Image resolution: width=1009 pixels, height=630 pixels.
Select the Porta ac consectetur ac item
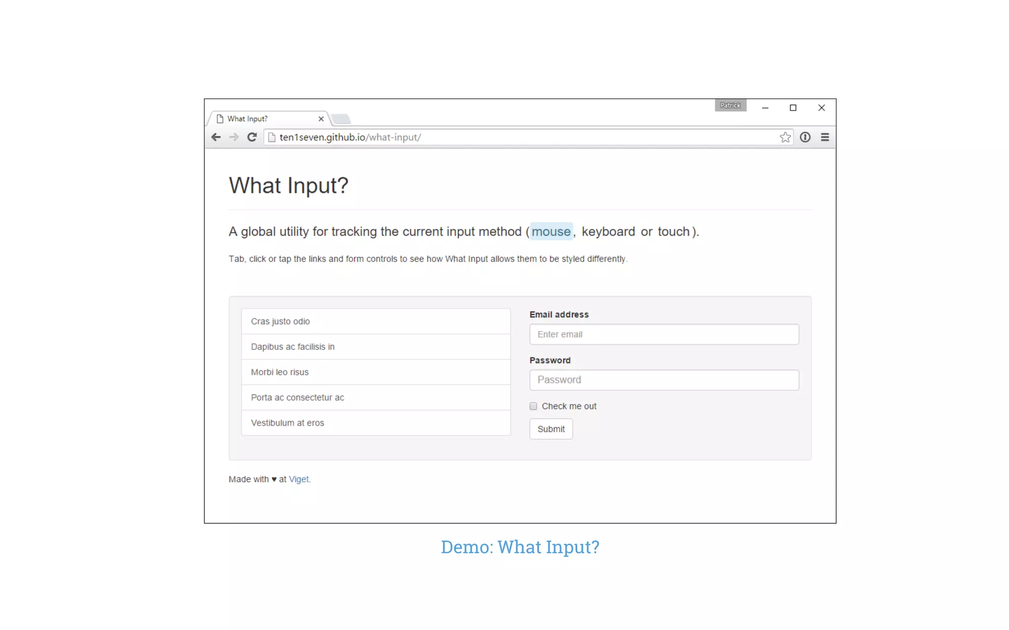pyautogui.click(x=376, y=398)
